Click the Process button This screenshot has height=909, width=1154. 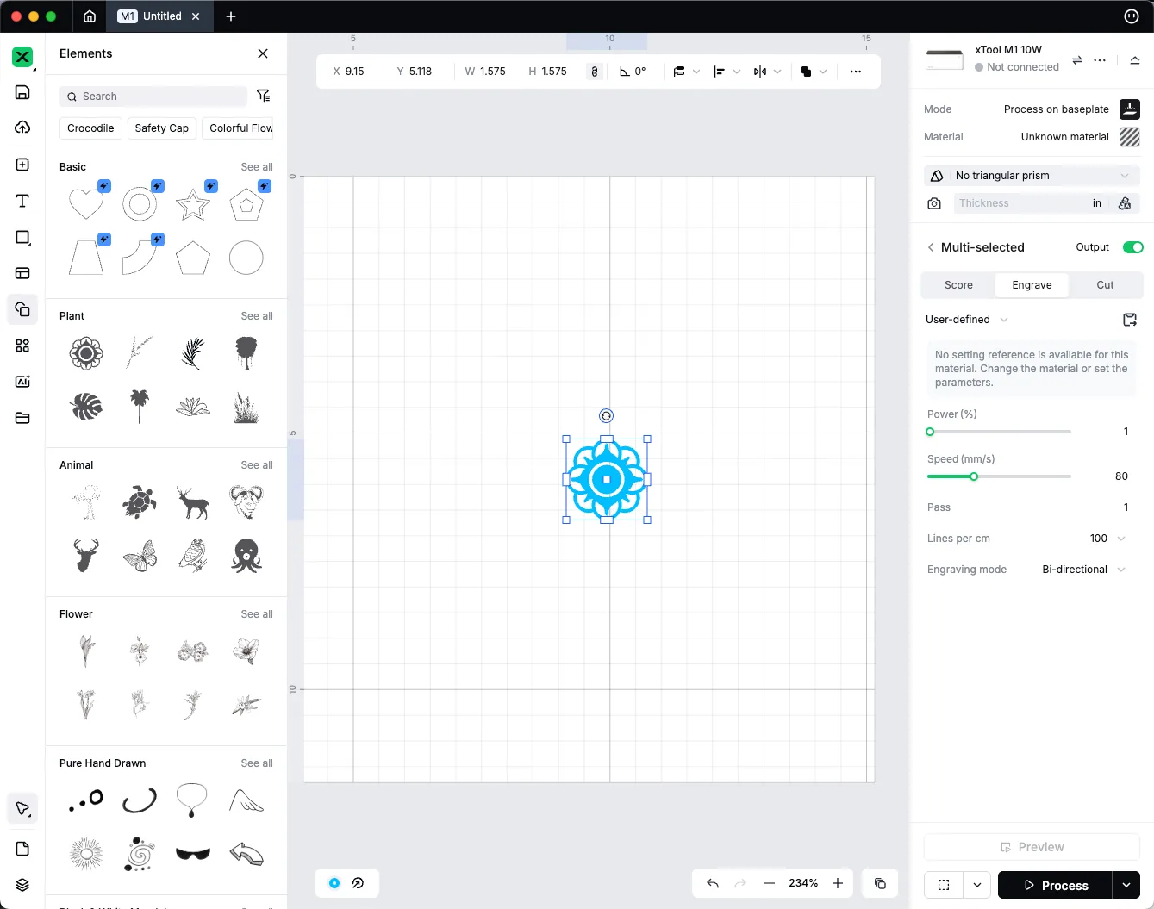pos(1055,885)
